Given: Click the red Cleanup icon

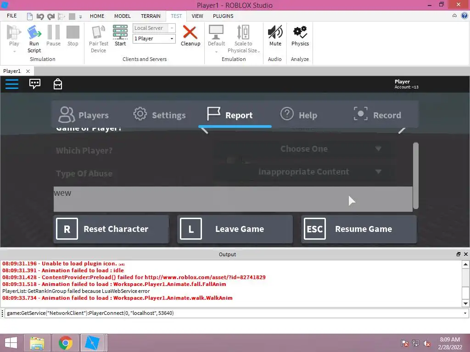Looking at the screenshot, I should (x=190, y=33).
